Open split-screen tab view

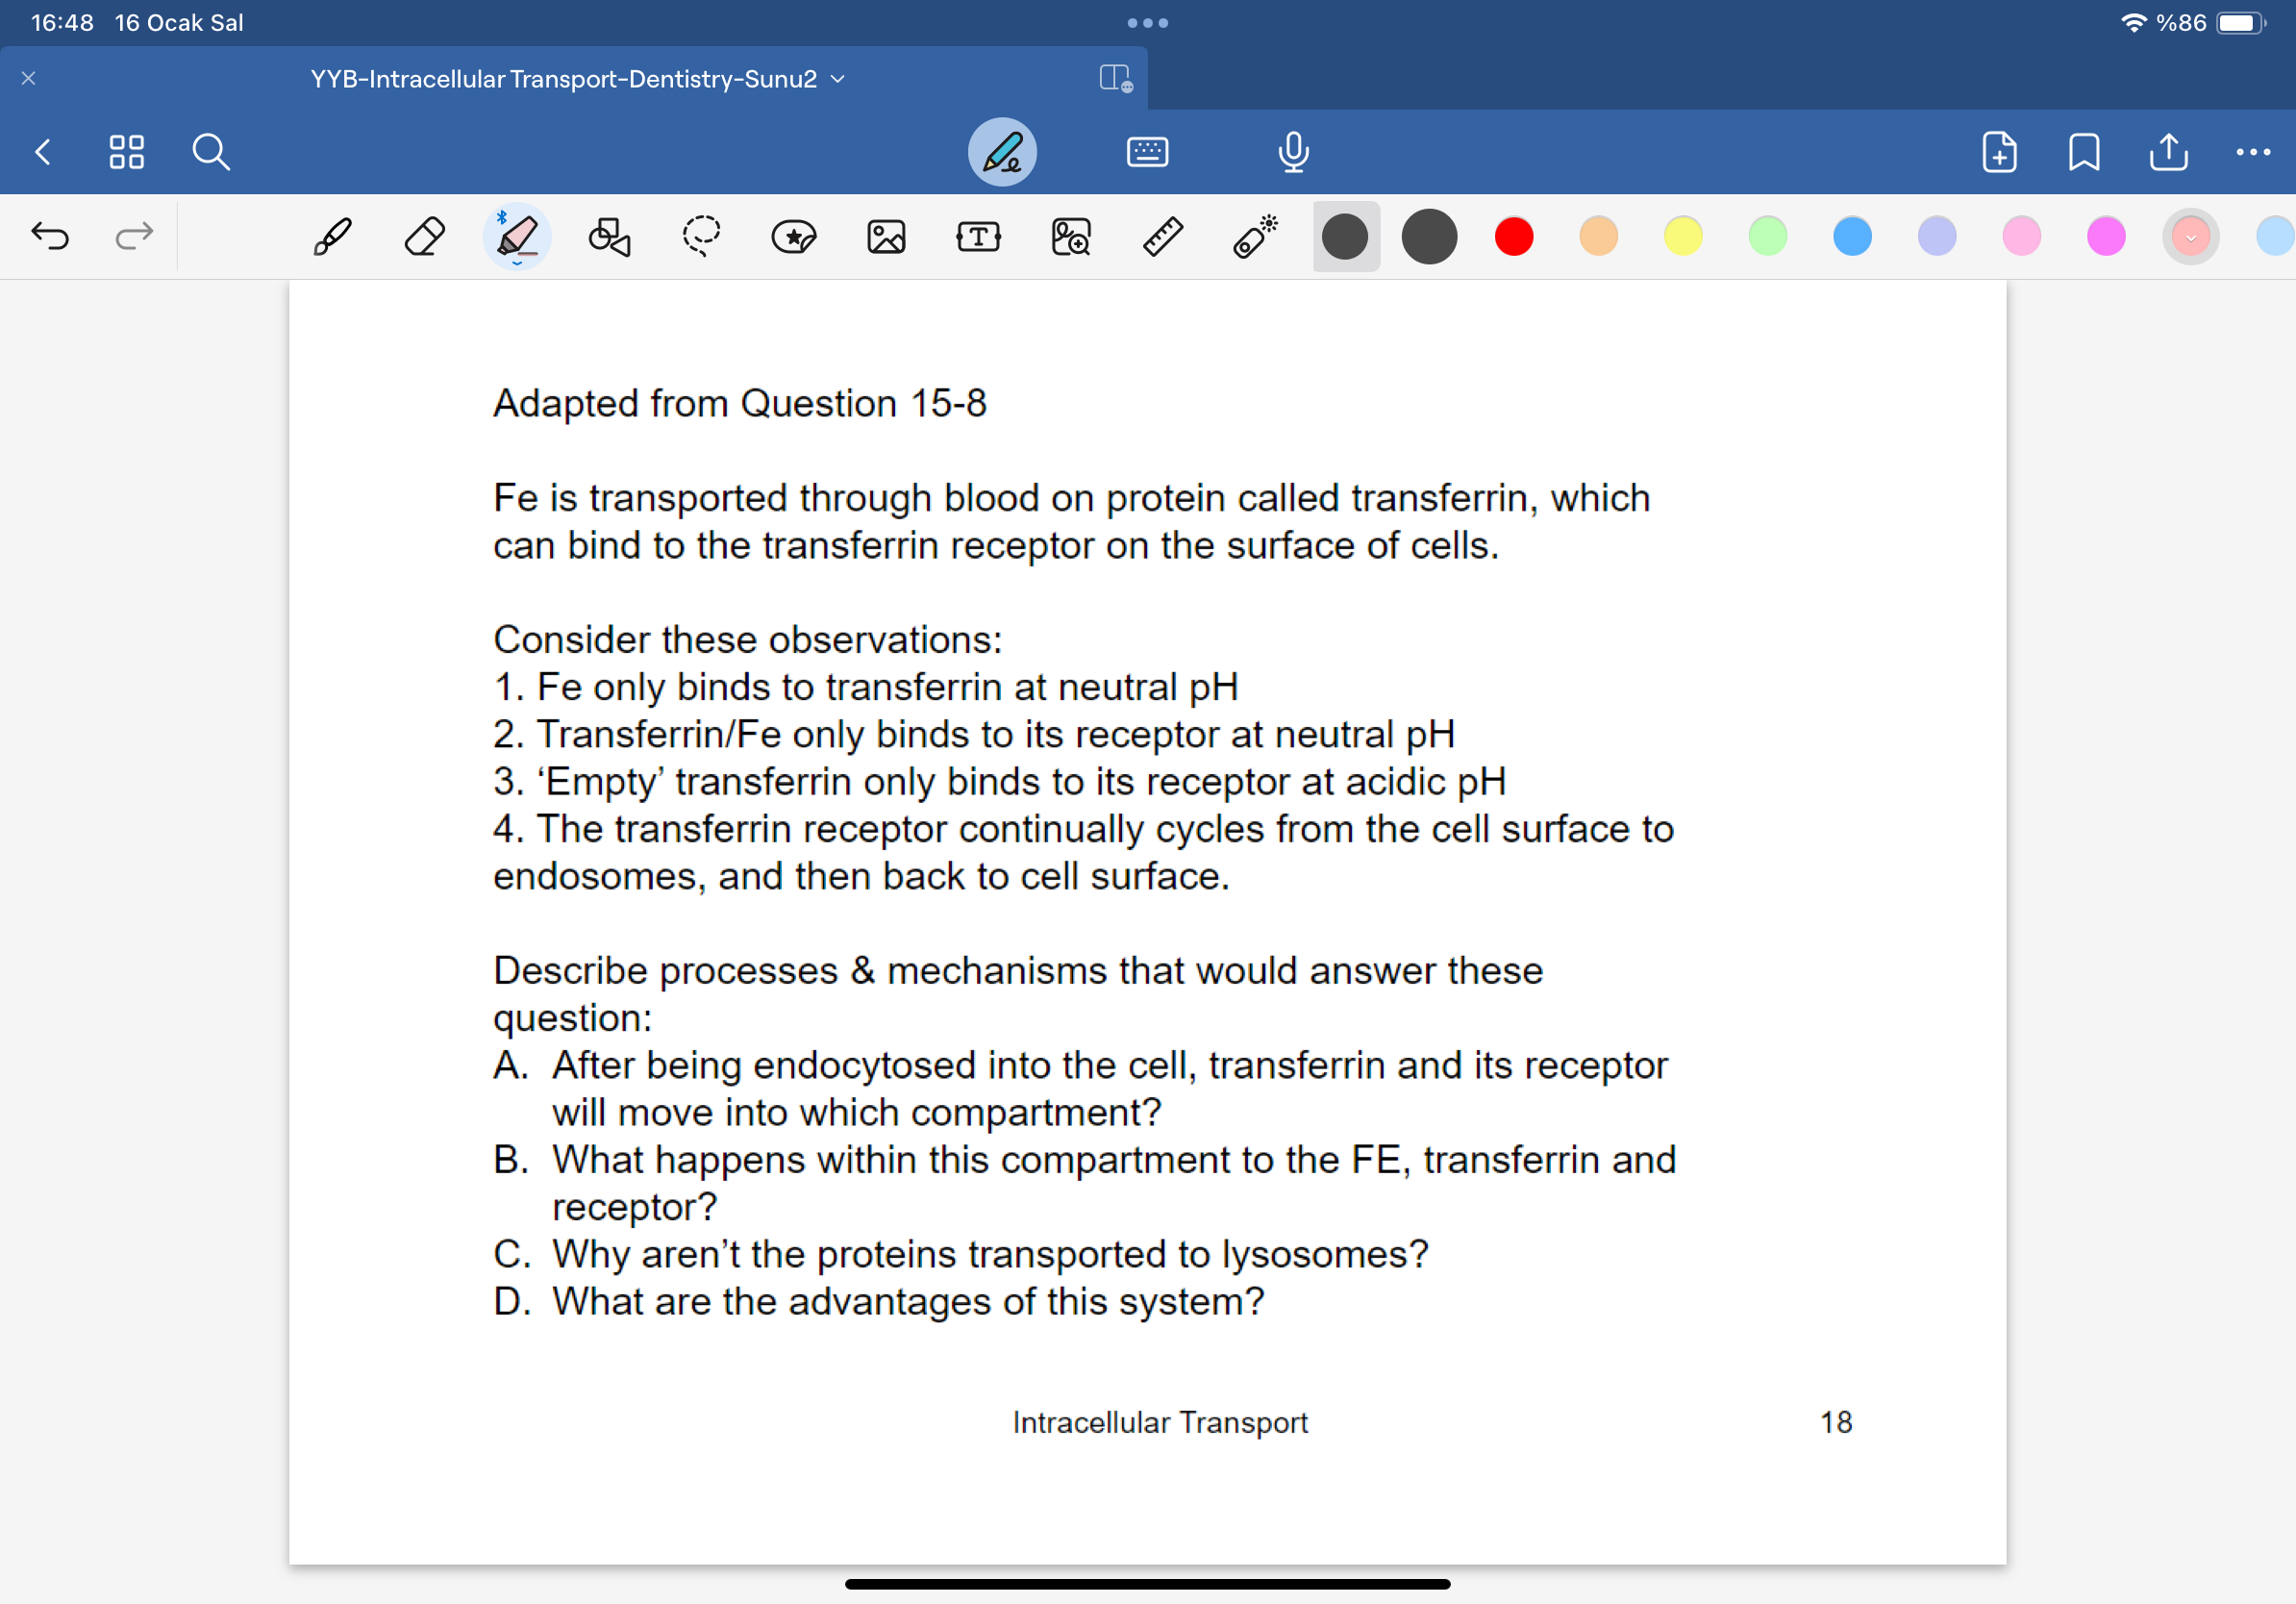(x=1115, y=78)
